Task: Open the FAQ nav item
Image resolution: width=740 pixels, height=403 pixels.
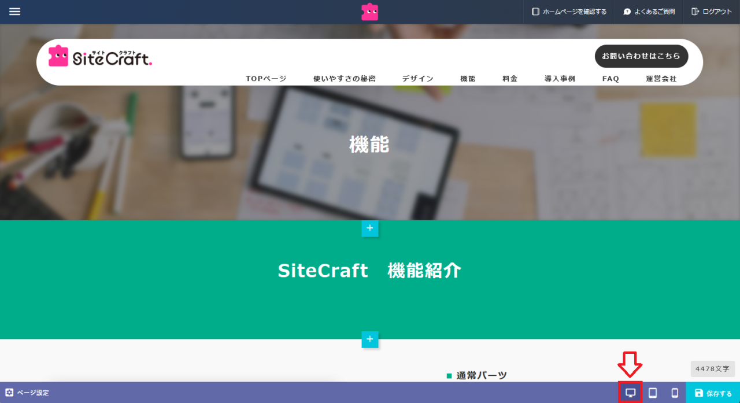Action: (x=610, y=79)
